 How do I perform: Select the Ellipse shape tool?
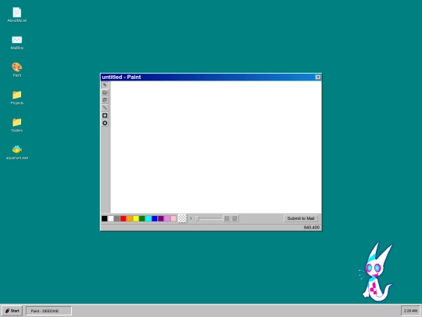(105, 123)
